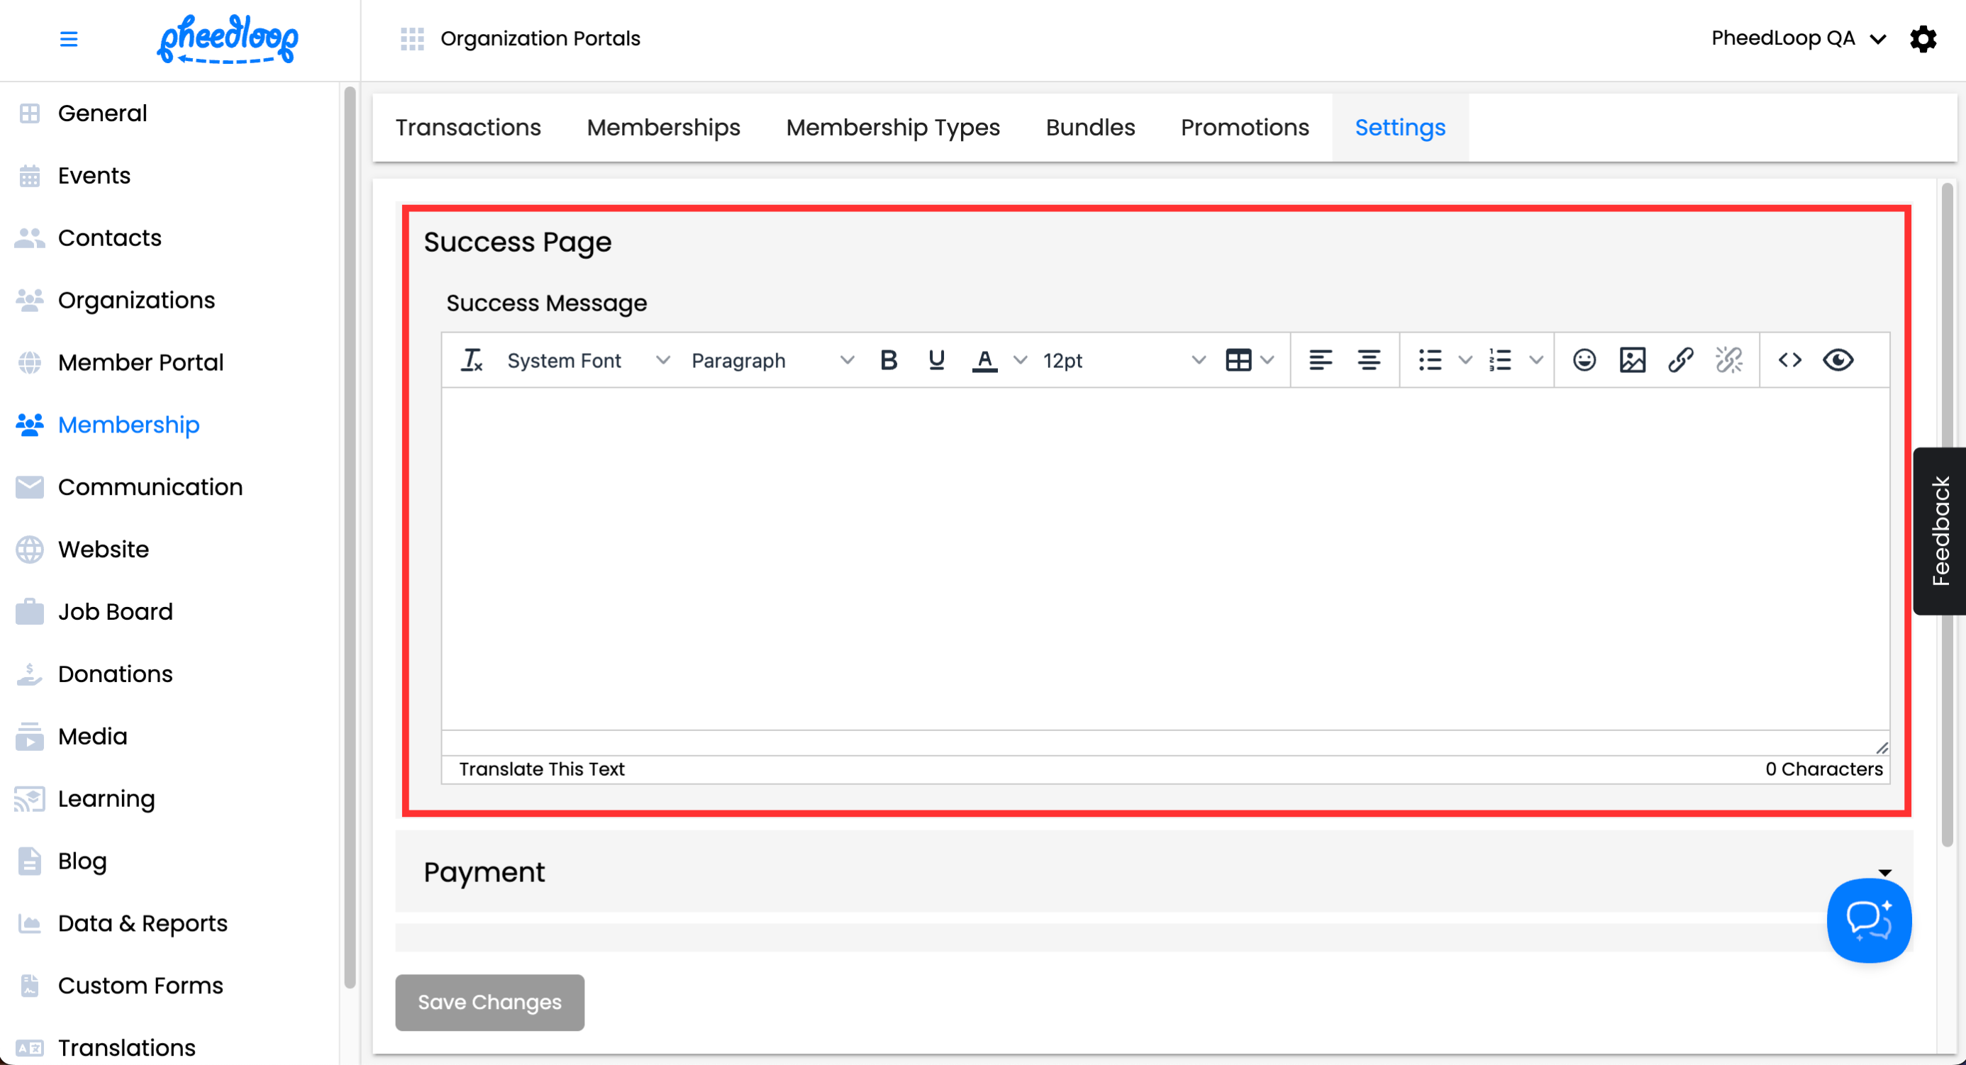Click the insert image icon
The height and width of the screenshot is (1065, 1966).
1632,360
